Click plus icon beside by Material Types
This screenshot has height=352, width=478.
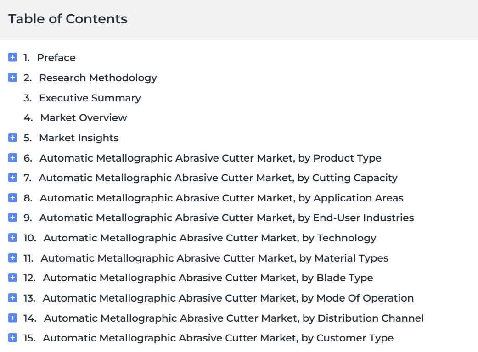(12, 257)
